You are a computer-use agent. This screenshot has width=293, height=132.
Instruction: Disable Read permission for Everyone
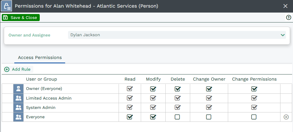point(130,117)
